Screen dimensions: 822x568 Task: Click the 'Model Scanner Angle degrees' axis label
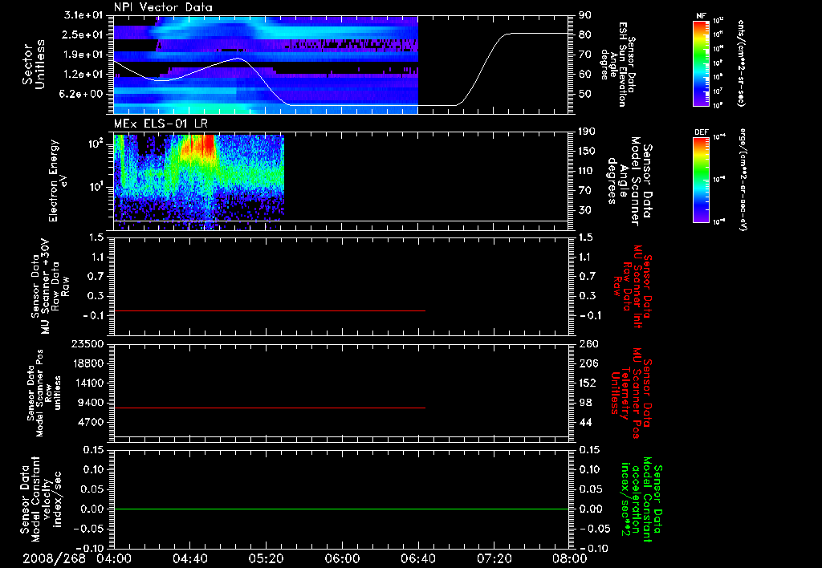(631, 181)
